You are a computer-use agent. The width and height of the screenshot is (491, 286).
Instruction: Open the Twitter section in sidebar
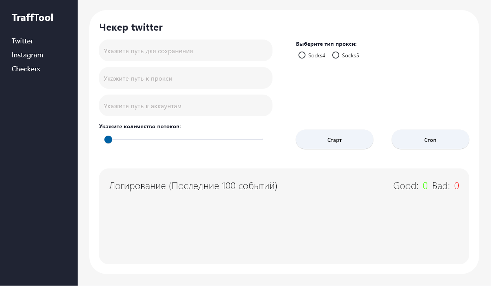coord(23,41)
